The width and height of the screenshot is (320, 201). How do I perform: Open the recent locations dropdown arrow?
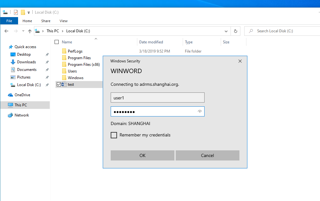[23, 31]
